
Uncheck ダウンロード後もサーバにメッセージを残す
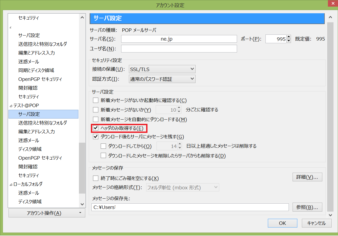click(x=96, y=137)
